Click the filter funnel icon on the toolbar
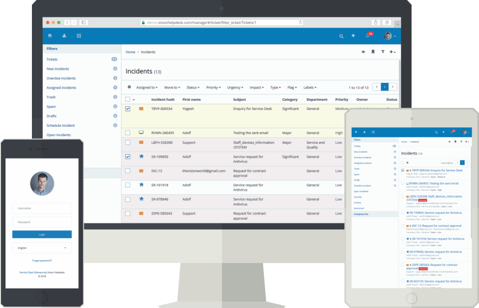 pyautogui.click(x=384, y=52)
